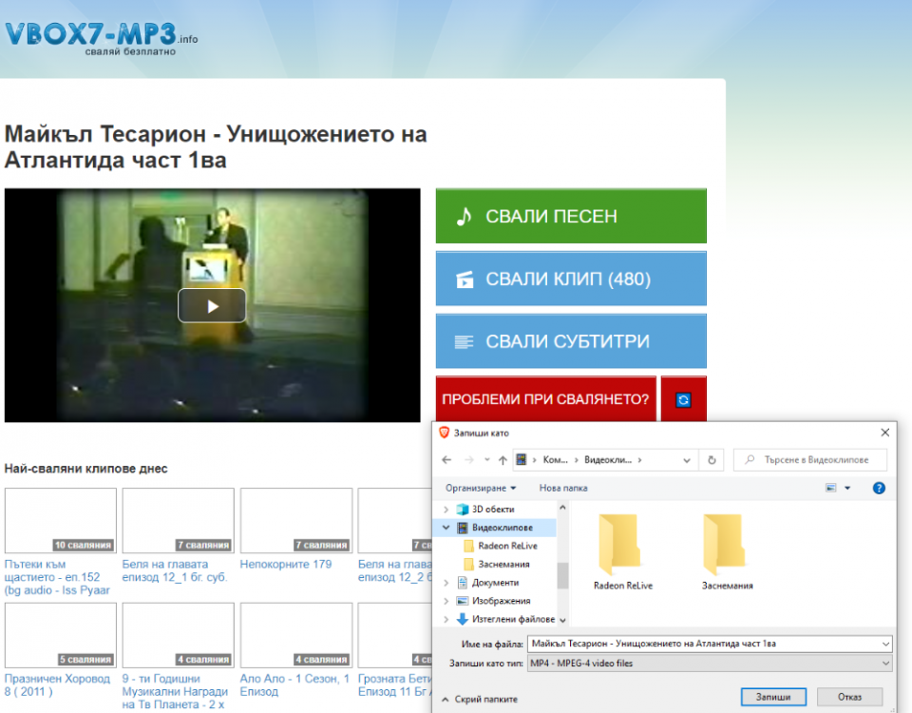Click the СВАЛИ СУБТИТРИ button
912x713 pixels.
tap(571, 341)
